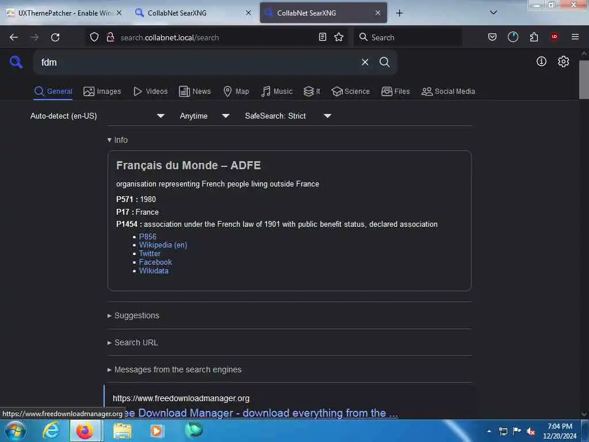Switch to the Social Media category

click(448, 92)
